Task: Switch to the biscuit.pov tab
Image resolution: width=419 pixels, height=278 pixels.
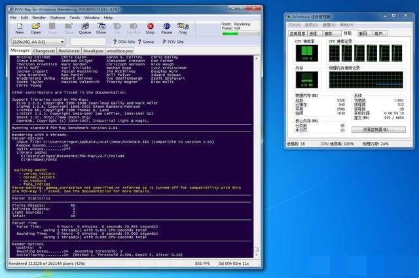Action: pos(93,51)
